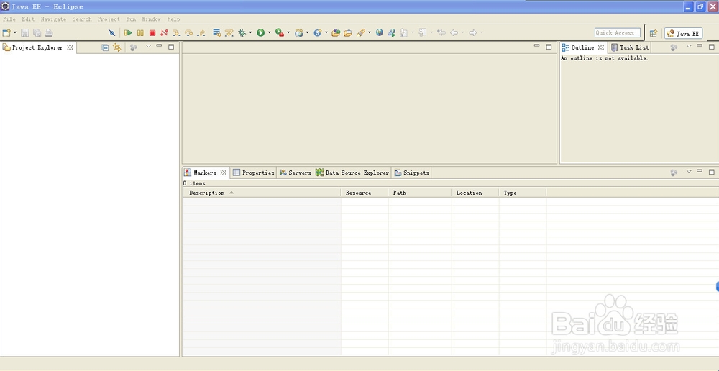Viewport: 719px width, 371px height.
Task: Switch to the Task List tab
Action: (x=630, y=47)
